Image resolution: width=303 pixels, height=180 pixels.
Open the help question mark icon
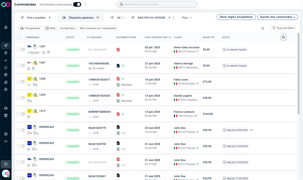[6, 164]
